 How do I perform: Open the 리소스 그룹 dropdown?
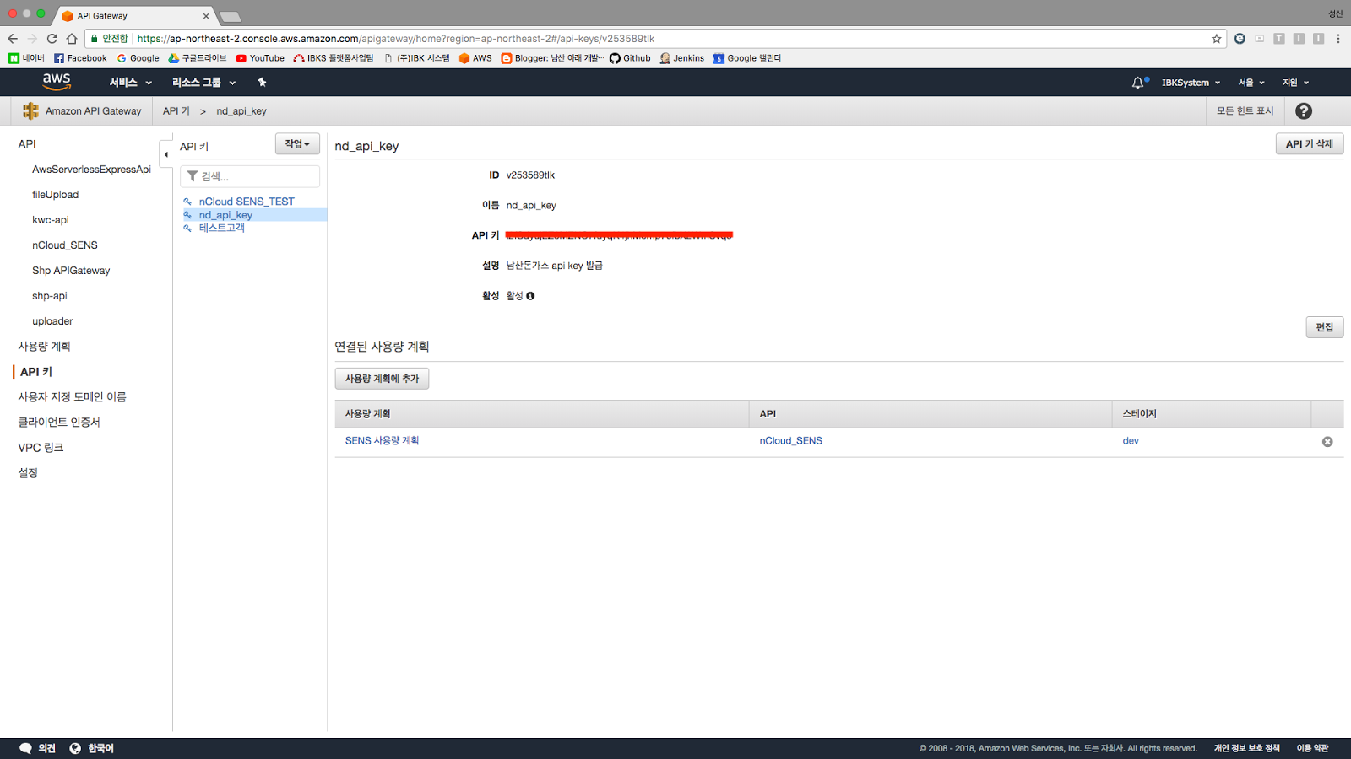point(203,83)
